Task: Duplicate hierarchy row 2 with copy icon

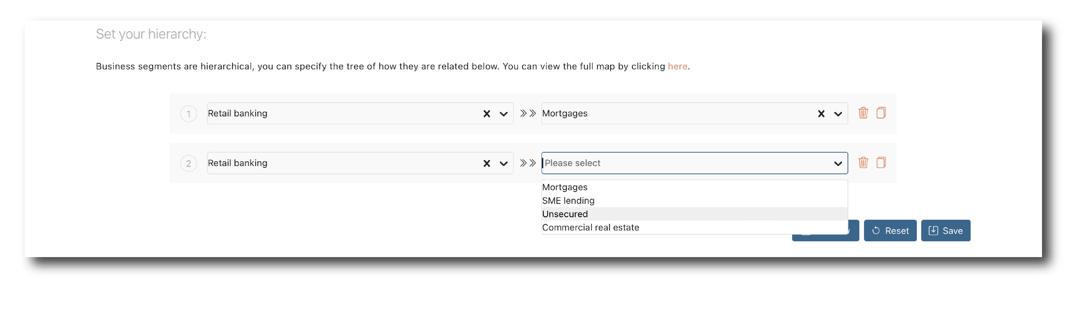Action: point(881,163)
